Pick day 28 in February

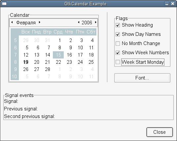click(48, 69)
